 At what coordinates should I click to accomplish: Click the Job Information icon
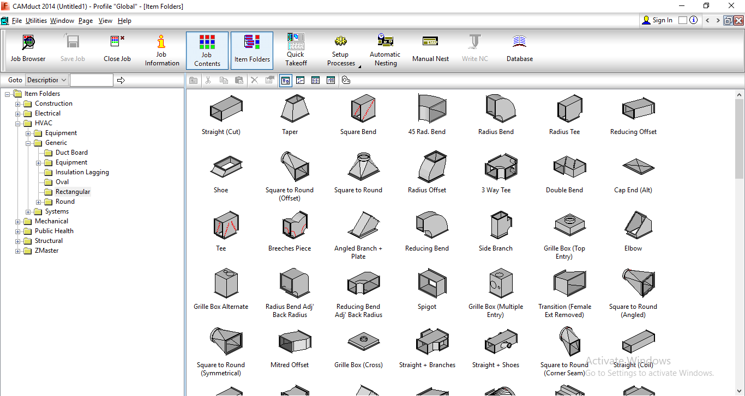click(x=161, y=50)
